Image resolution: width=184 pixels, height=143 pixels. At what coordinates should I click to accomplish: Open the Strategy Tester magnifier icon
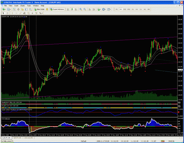30,9
